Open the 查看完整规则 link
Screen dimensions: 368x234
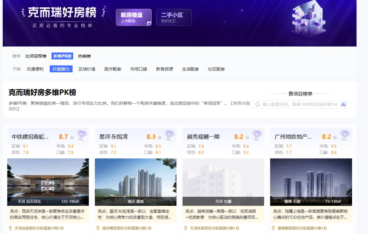(240, 103)
